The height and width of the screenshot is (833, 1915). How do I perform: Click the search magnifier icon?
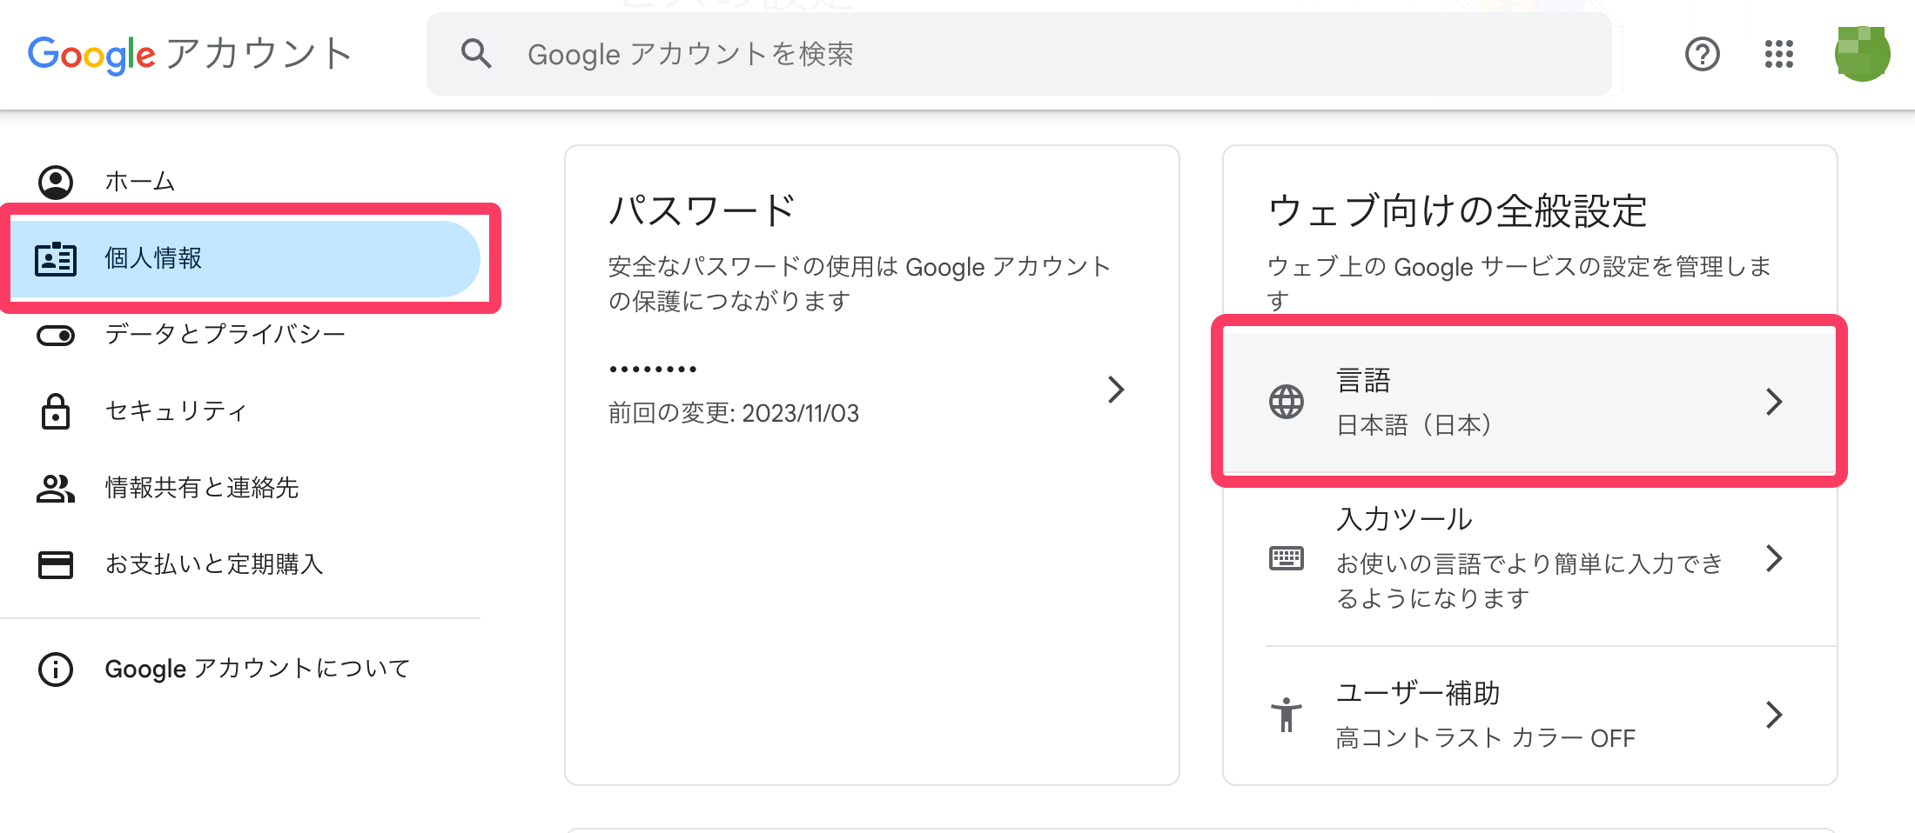pos(476,54)
